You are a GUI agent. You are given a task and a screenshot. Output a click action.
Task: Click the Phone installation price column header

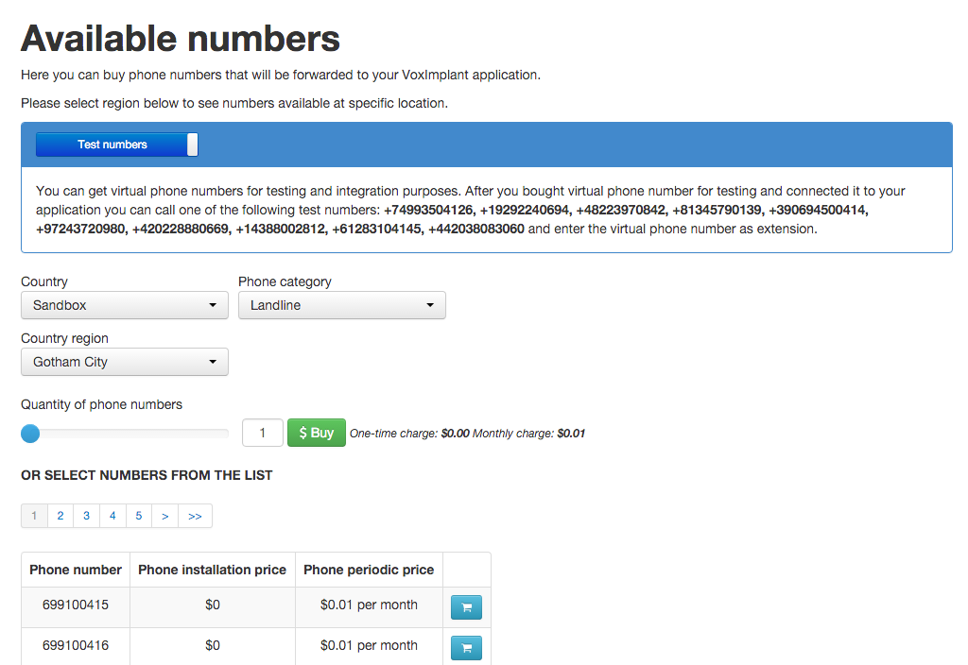coord(213,570)
